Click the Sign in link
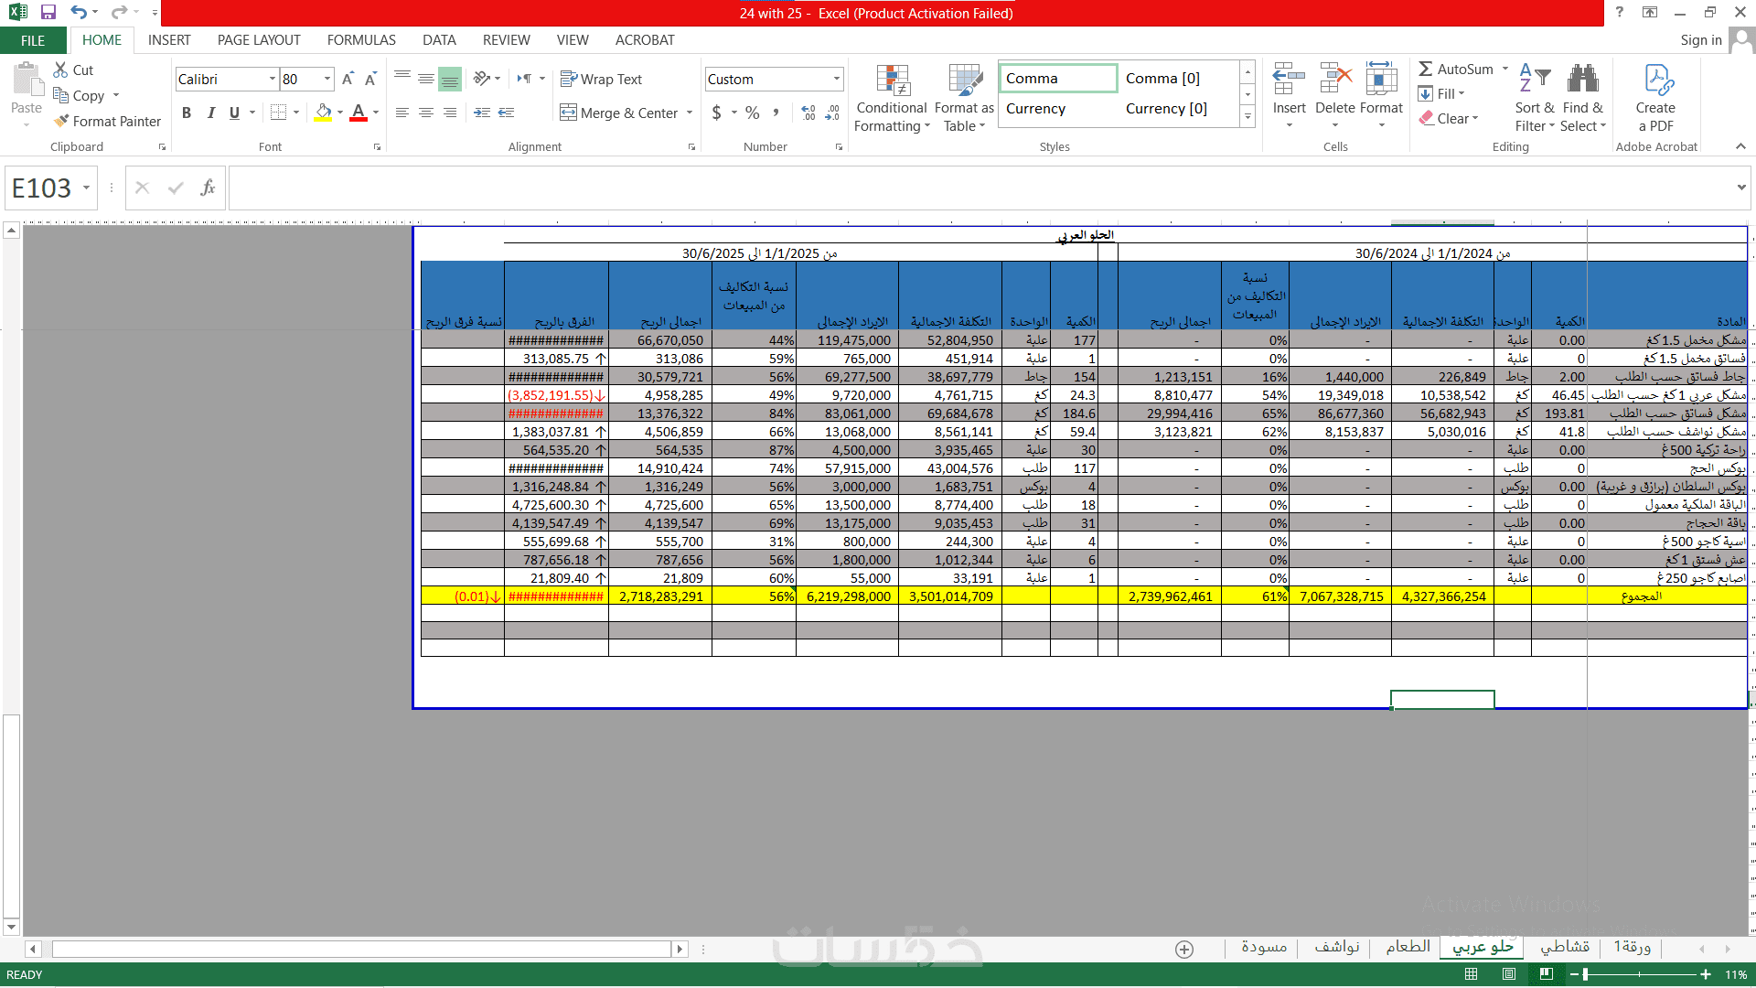 1700,40
